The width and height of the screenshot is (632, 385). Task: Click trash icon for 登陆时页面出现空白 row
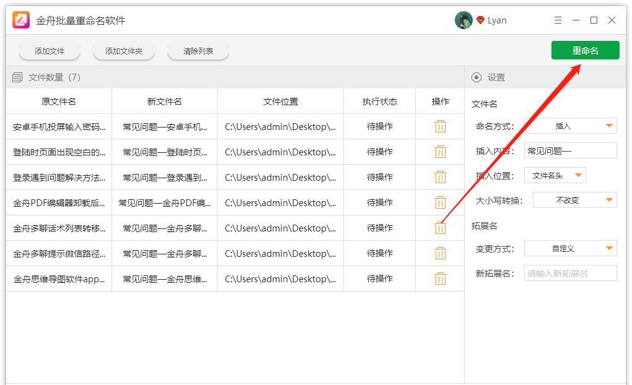tap(440, 152)
